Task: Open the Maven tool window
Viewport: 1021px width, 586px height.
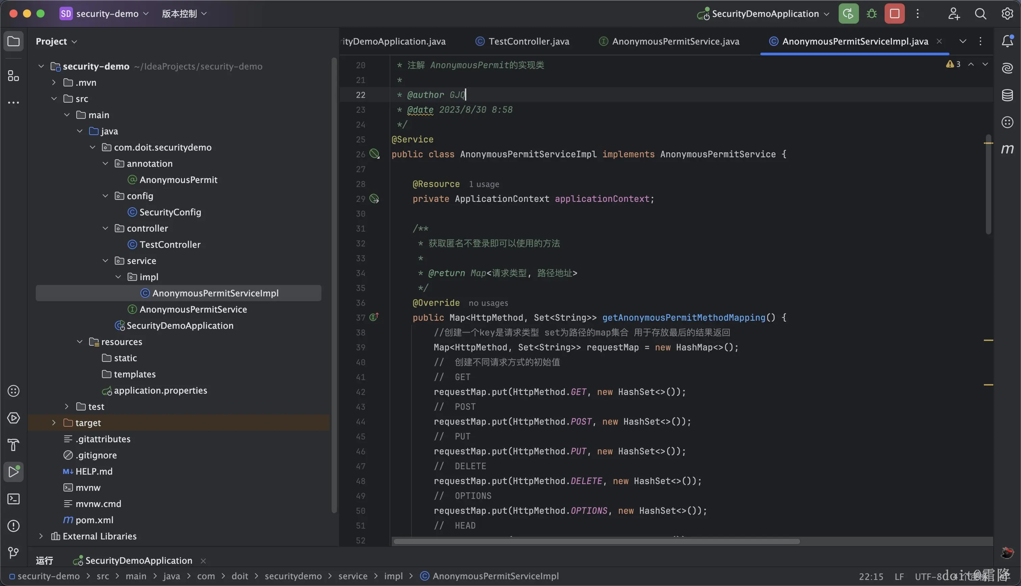Action: pyautogui.click(x=1007, y=149)
